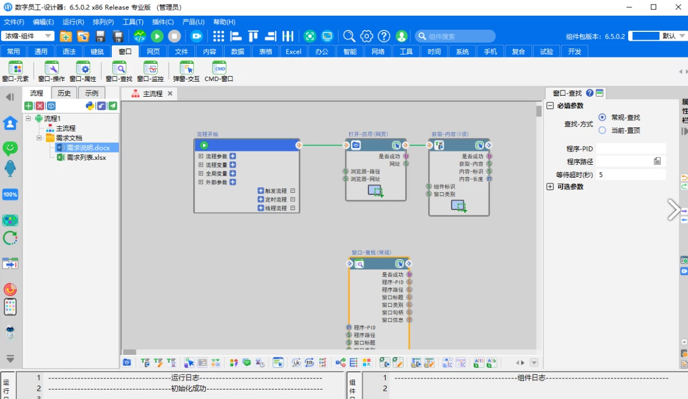Switch to the Excel ribbon tab

(x=293, y=51)
